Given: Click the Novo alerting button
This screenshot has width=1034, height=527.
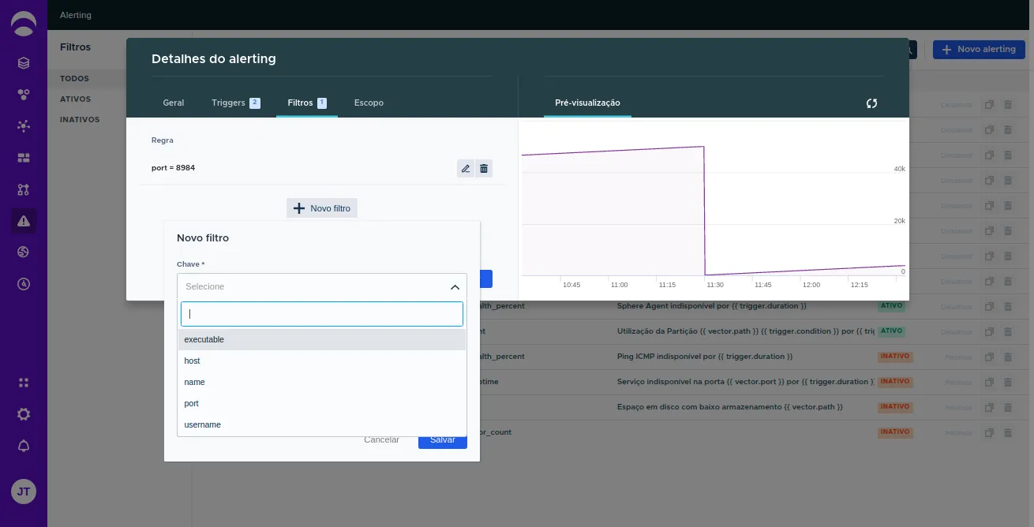Looking at the screenshot, I should 979,49.
